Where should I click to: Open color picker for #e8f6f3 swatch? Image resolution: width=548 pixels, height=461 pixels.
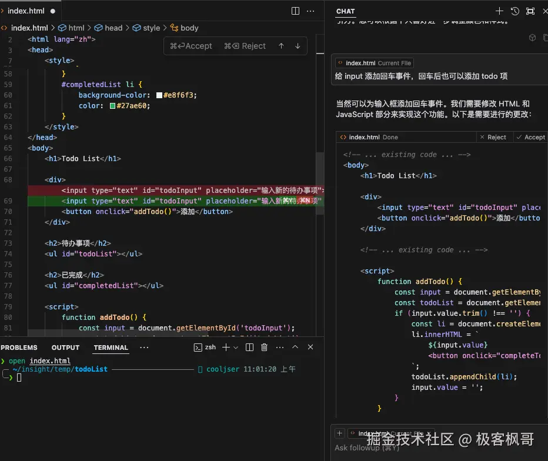pos(159,95)
